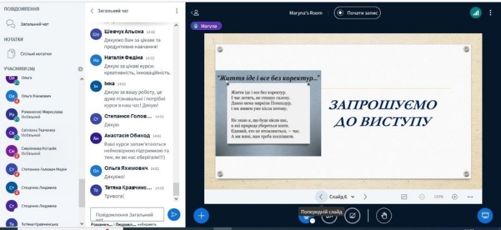Click the chat scrollbar up arrow
This screenshot has width=501, height=230.
(176, 25)
